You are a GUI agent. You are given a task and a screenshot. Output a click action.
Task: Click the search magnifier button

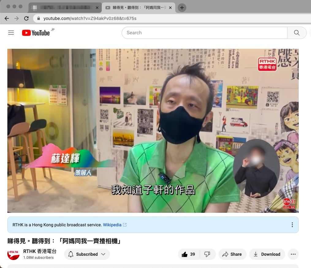(297, 33)
